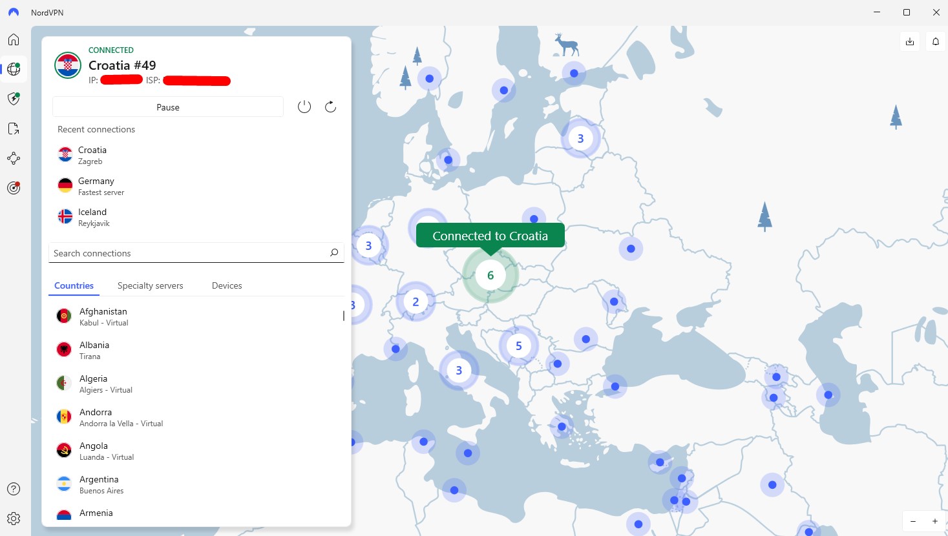Image resolution: width=948 pixels, height=536 pixels.
Task: Select Germany Fastest server recent connection
Action: pos(196,186)
